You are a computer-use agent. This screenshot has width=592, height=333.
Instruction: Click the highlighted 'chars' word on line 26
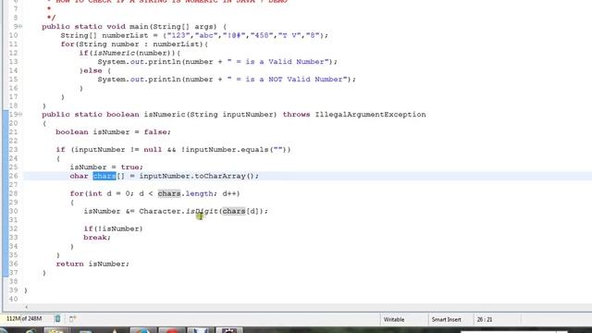105,176
